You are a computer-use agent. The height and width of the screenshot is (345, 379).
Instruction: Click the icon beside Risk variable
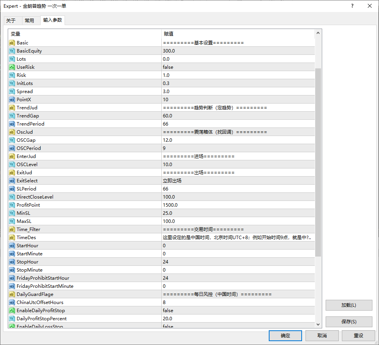pyautogui.click(x=12, y=75)
